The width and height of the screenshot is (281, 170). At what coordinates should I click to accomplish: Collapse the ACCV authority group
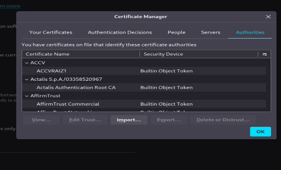[x=27, y=63]
